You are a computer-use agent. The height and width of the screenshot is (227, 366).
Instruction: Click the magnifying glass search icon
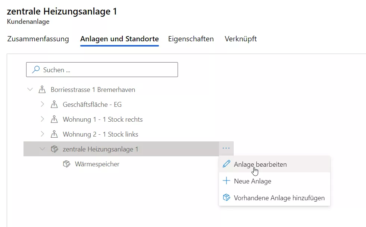(36, 70)
